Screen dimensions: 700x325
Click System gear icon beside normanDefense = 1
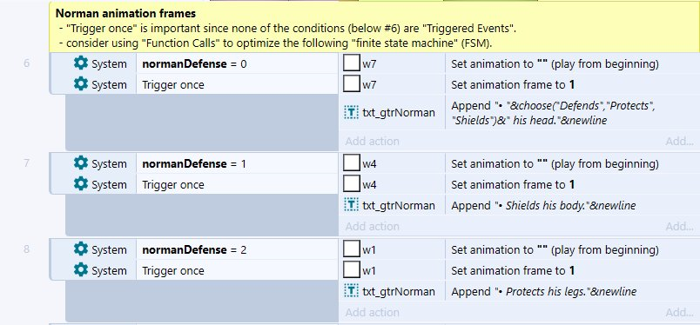click(81, 163)
